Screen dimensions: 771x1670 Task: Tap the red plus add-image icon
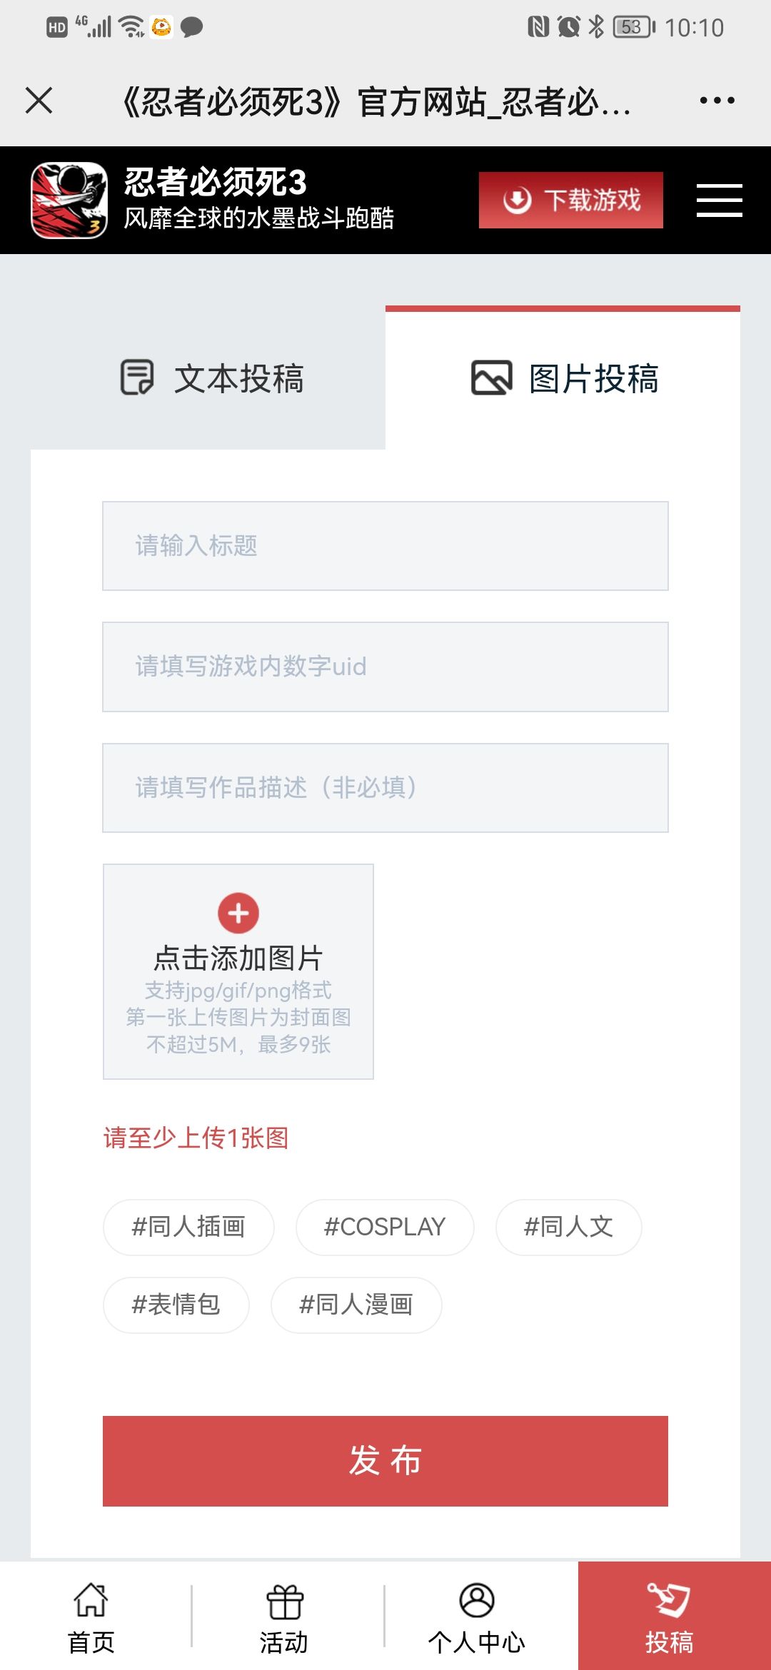(238, 913)
